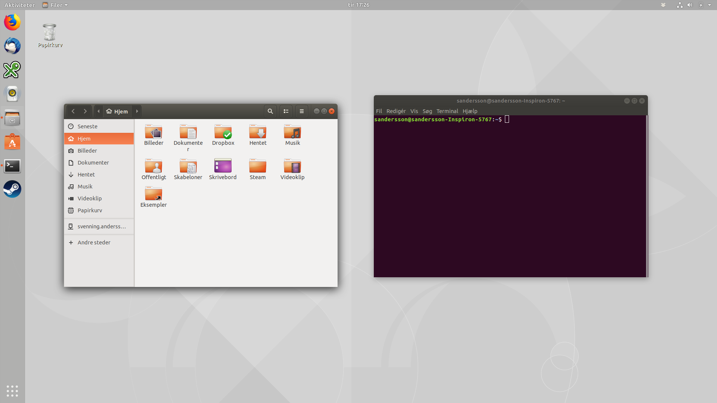Go forward in Files window
The width and height of the screenshot is (717, 403).
pos(85,111)
